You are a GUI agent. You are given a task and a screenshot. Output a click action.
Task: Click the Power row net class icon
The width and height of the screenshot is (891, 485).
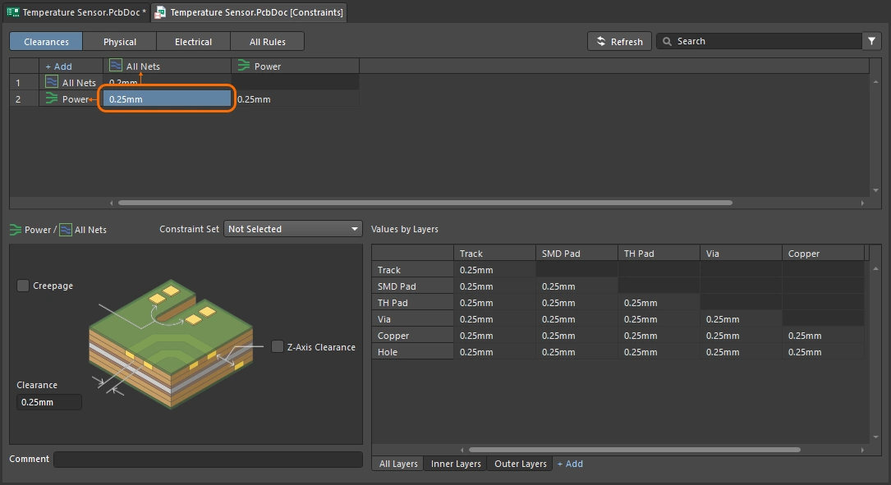pyautogui.click(x=52, y=98)
